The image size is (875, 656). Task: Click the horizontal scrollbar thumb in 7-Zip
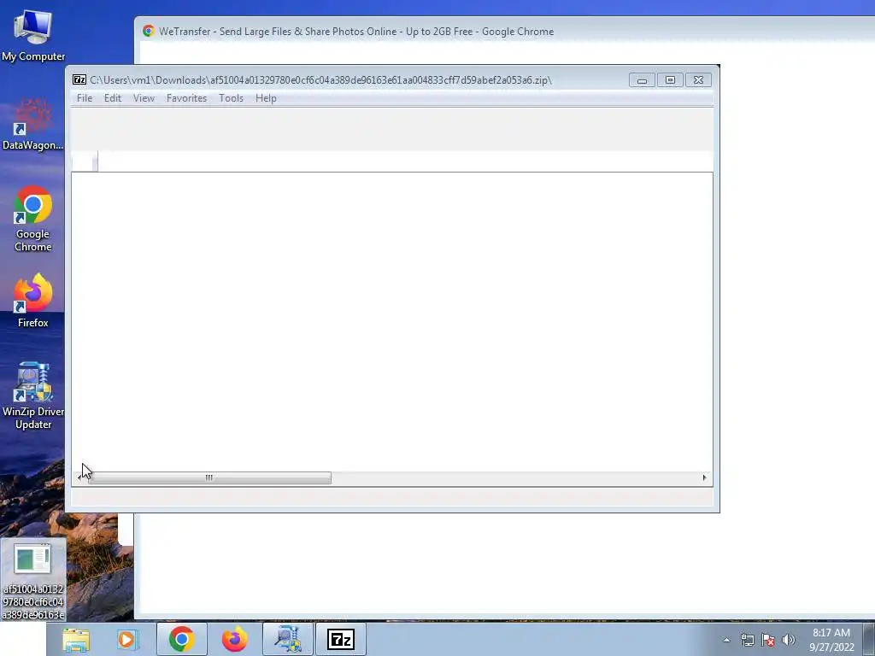(x=209, y=477)
